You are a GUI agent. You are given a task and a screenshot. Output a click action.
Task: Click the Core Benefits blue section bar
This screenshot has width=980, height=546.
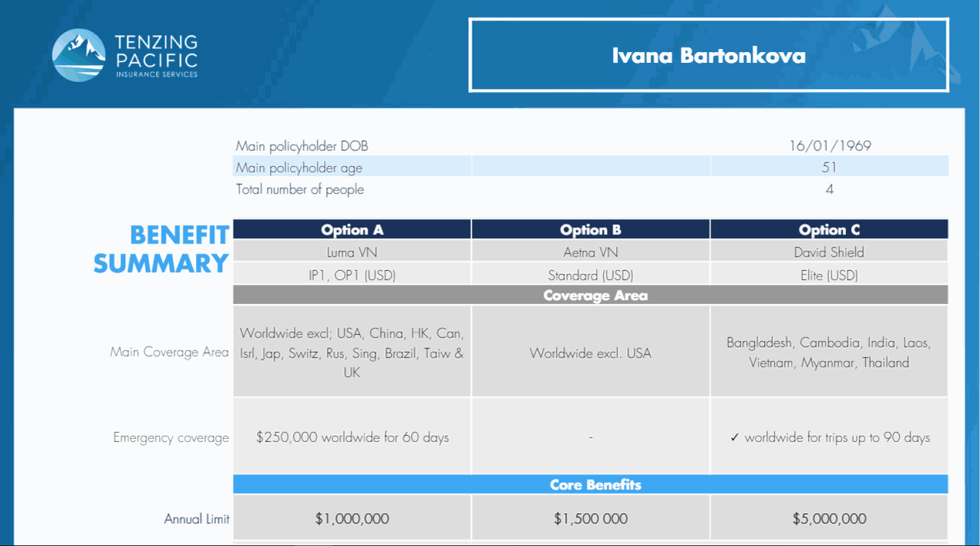point(590,485)
